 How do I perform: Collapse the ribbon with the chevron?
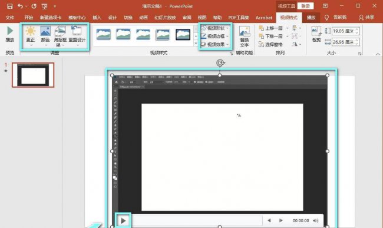[378, 54]
